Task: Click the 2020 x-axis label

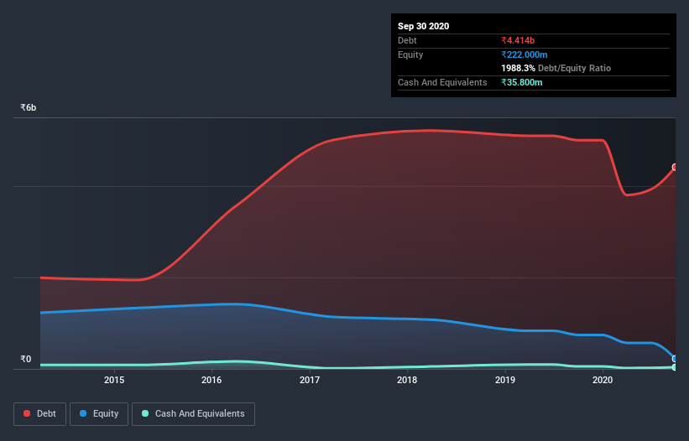Action: (x=603, y=380)
